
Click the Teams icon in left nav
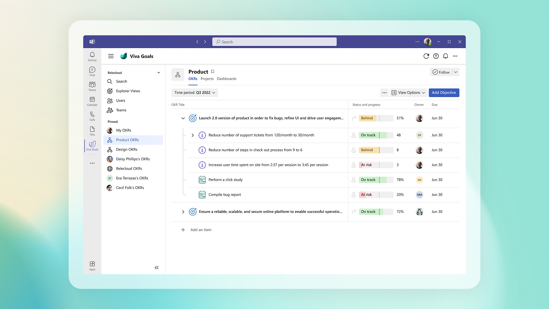point(92,86)
